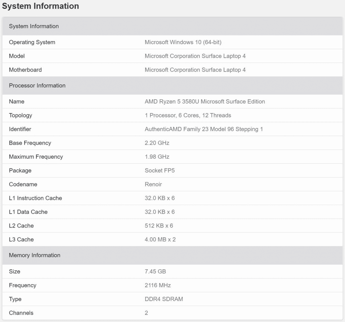Click the Motherboard row's Surface Laptop 4 value
The image size is (345, 322).
pos(195,70)
